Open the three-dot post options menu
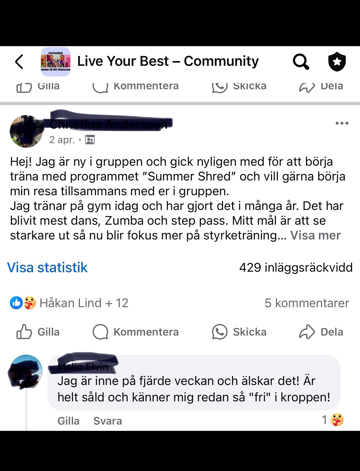Viewport: 360px width, 471px height. click(x=342, y=123)
